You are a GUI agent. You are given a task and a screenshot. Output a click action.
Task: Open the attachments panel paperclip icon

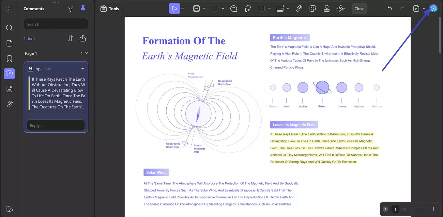click(x=10, y=104)
